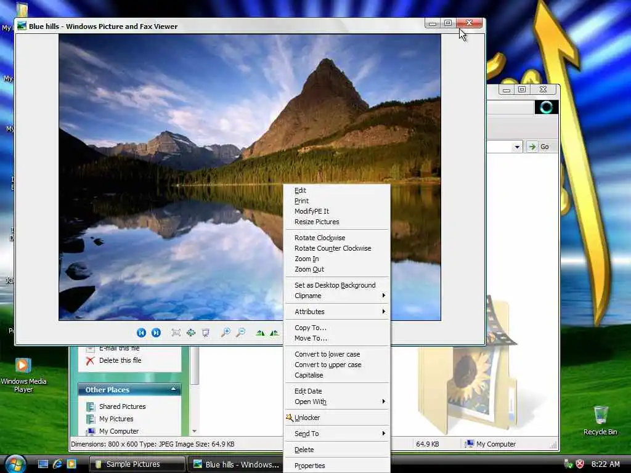The image size is (631, 473).
Task: Collapse the Other Places panel
Action: pyautogui.click(x=173, y=389)
